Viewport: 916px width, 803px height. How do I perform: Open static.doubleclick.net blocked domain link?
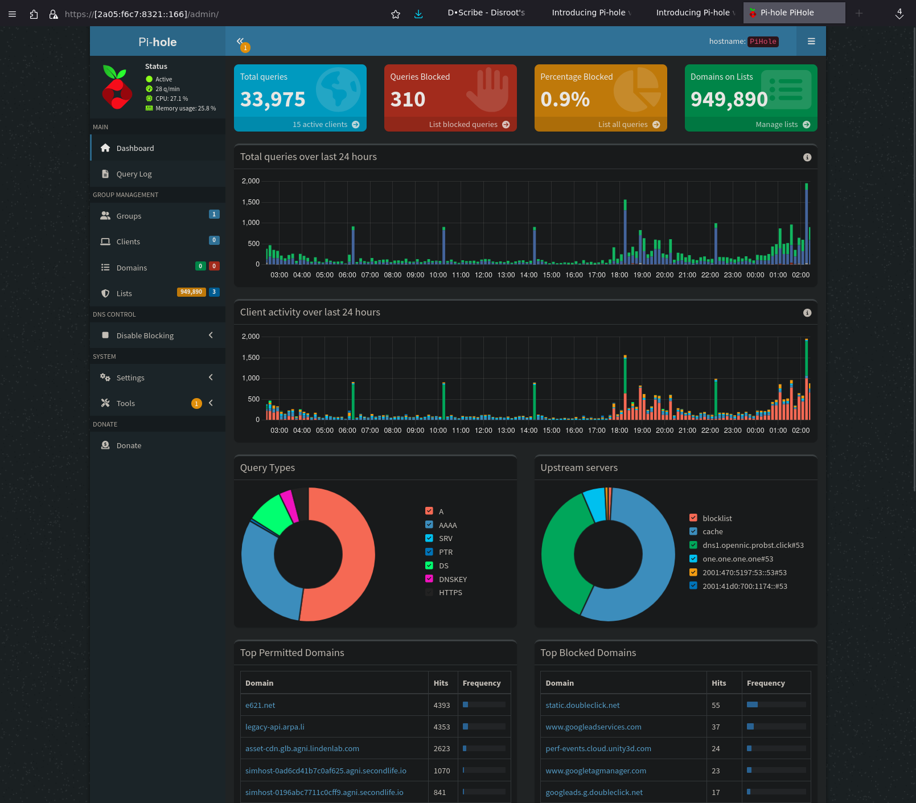pos(582,705)
